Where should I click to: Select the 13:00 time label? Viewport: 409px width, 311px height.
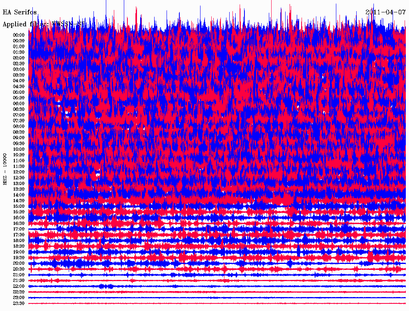pos(19,183)
